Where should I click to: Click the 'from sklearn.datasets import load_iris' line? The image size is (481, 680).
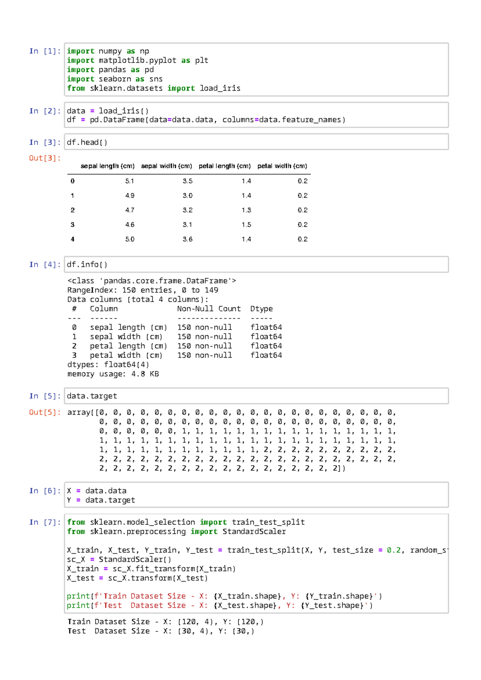coord(154,88)
